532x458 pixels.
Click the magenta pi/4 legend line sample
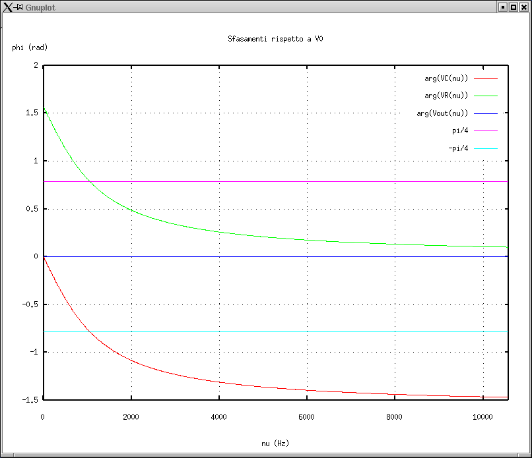pyautogui.click(x=486, y=131)
